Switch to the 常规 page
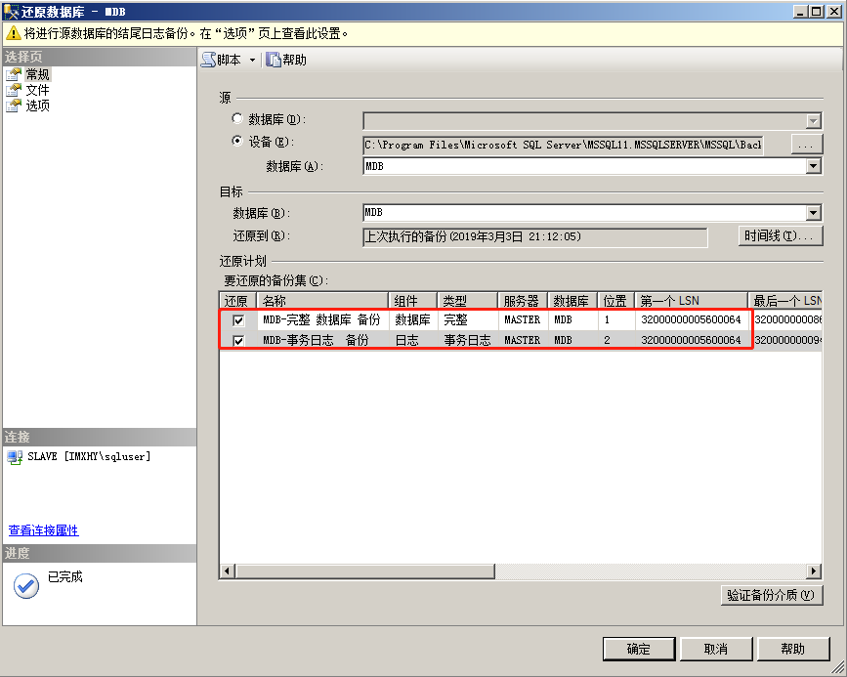The image size is (847, 677). [x=38, y=74]
